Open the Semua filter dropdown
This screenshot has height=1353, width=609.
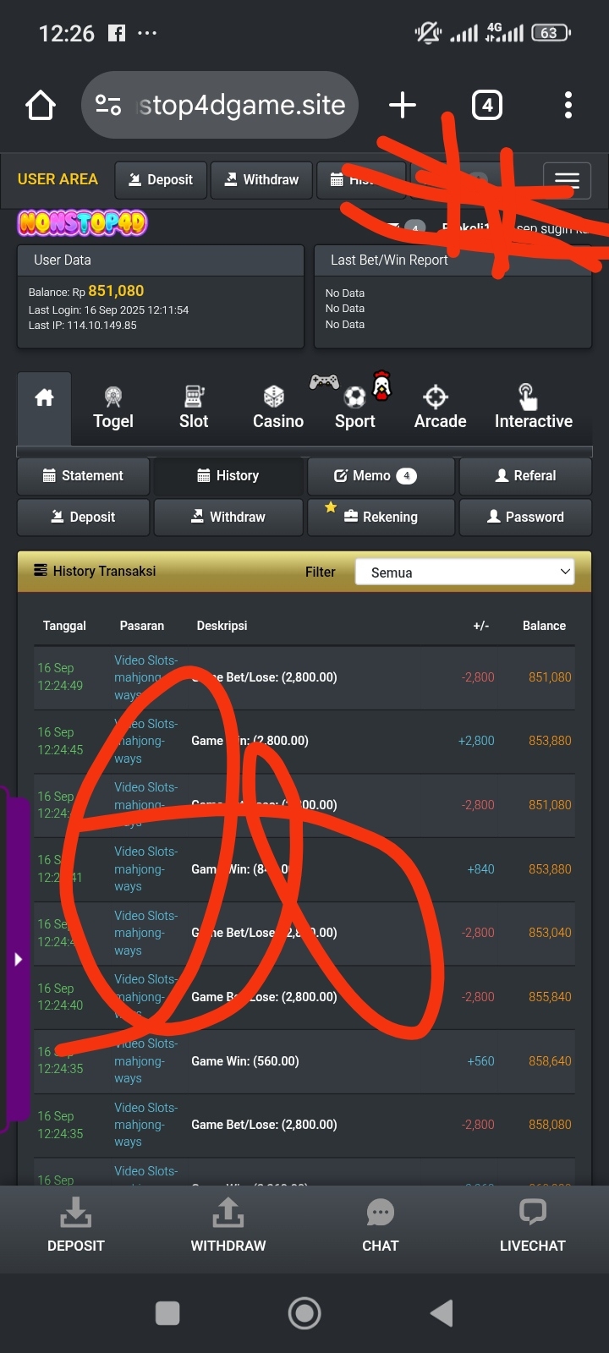click(x=464, y=572)
